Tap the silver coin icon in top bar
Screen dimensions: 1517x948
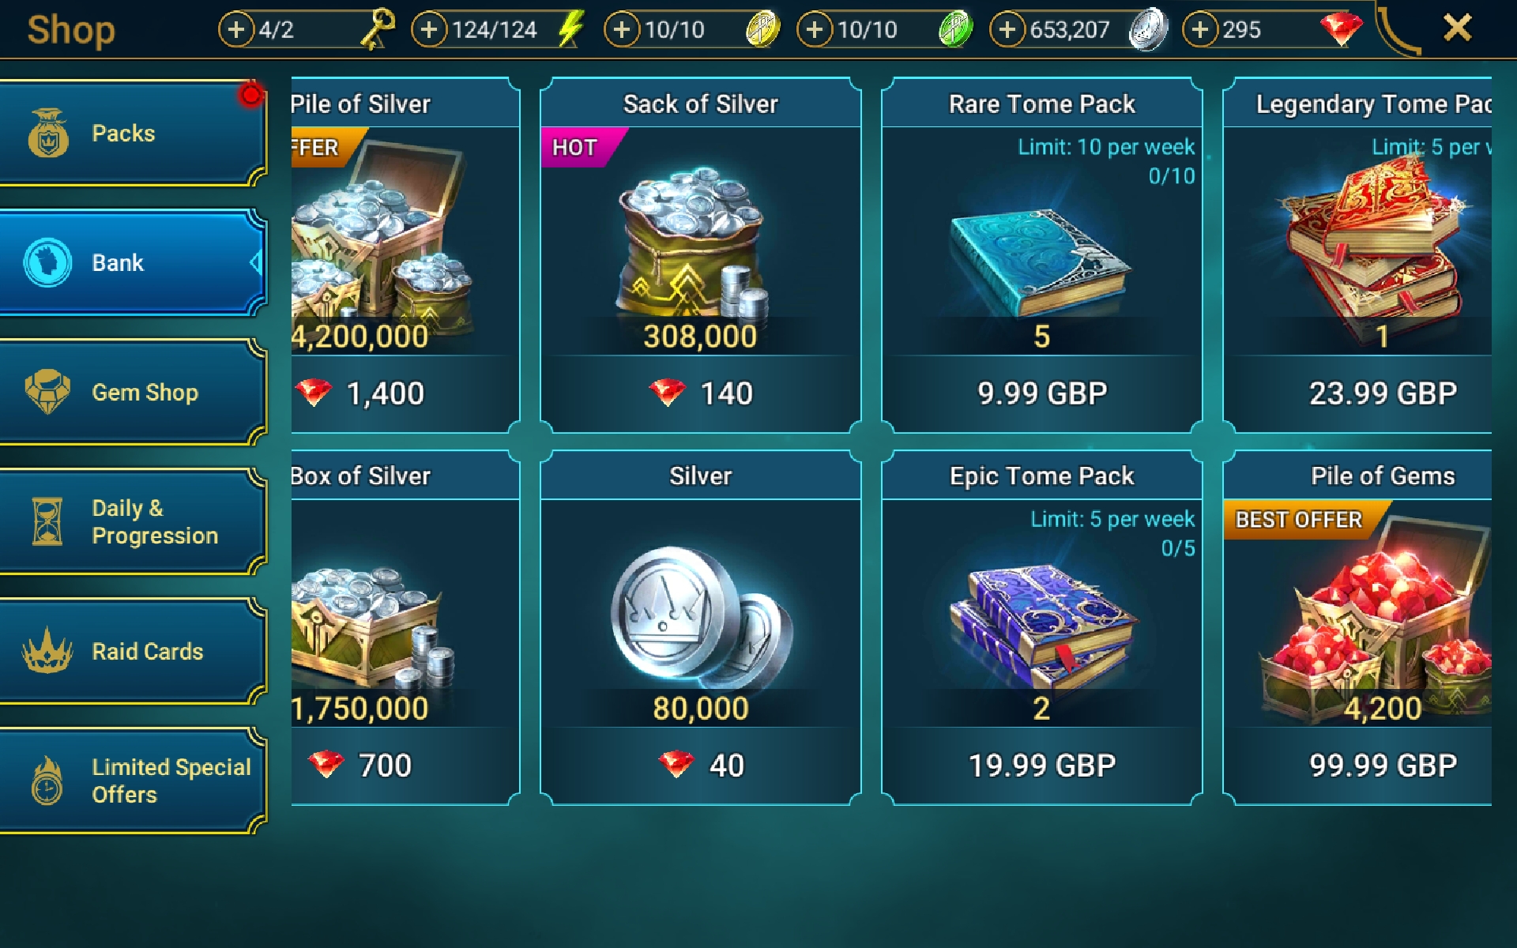[1148, 29]
